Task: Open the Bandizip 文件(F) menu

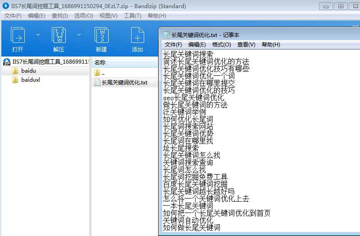Action: pyautogui.click(x=13, y=16)
